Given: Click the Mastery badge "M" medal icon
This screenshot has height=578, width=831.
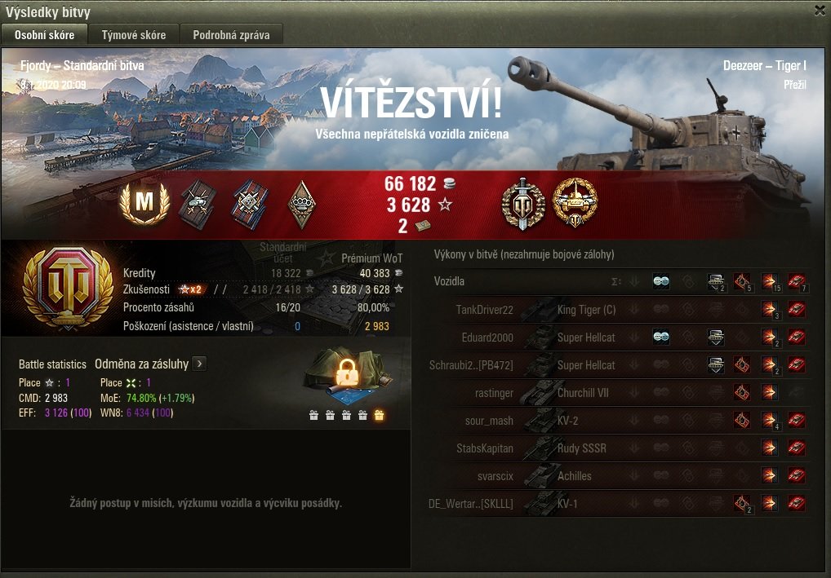Looking at the screenshot, I should 144,204.
